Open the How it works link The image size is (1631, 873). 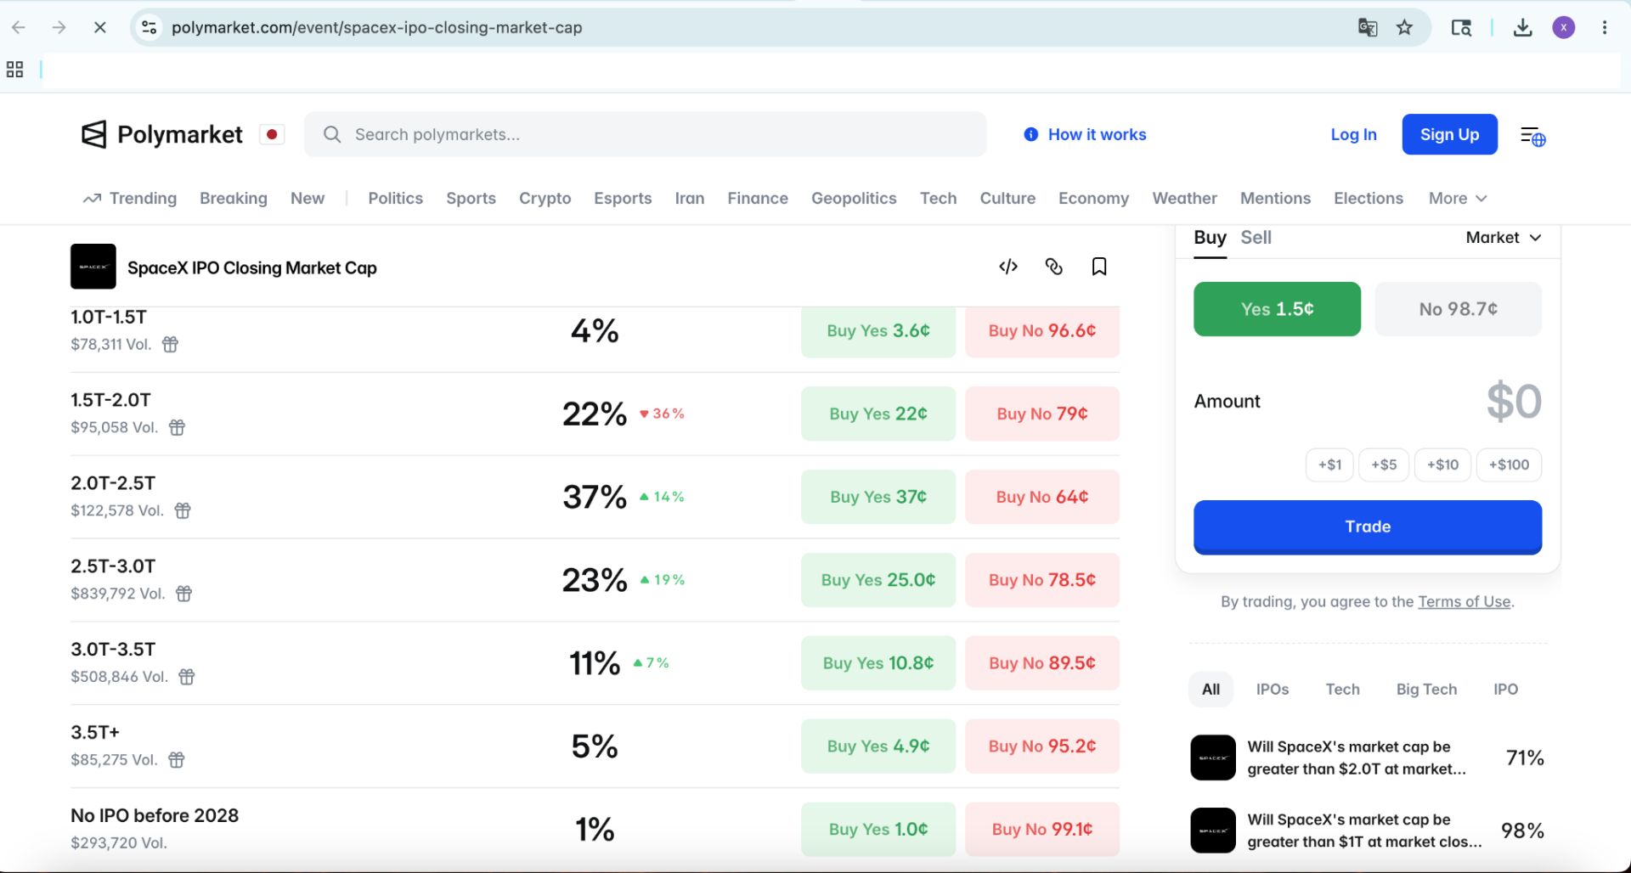[x=1086, y=134]
